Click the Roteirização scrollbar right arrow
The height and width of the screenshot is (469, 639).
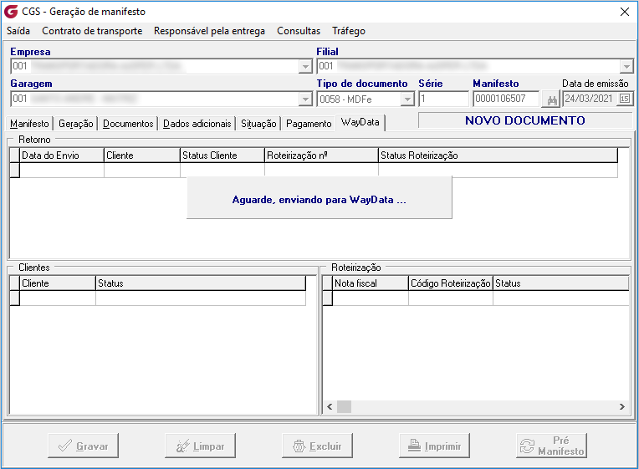click(622, 406)
